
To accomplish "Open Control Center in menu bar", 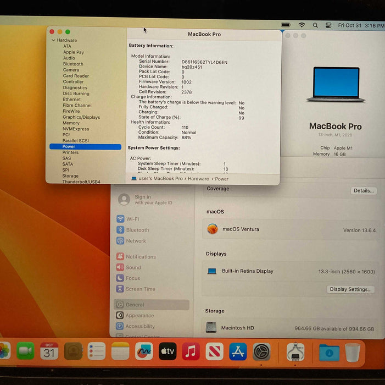I will [x=328, y=25].
